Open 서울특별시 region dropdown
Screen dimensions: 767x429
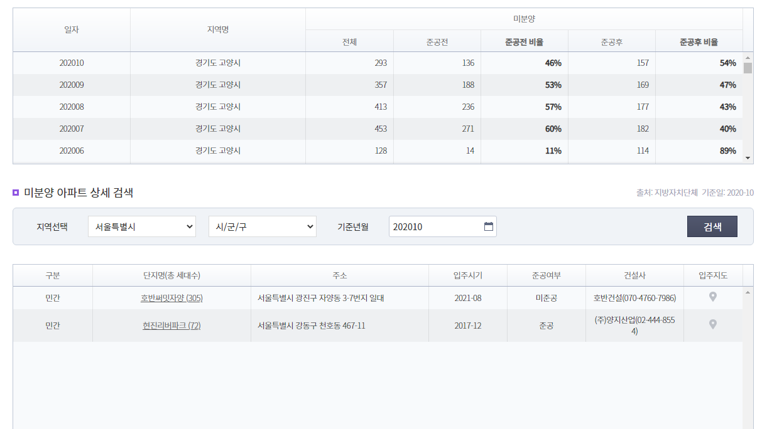pyautogui.click(x=142, y=226)
